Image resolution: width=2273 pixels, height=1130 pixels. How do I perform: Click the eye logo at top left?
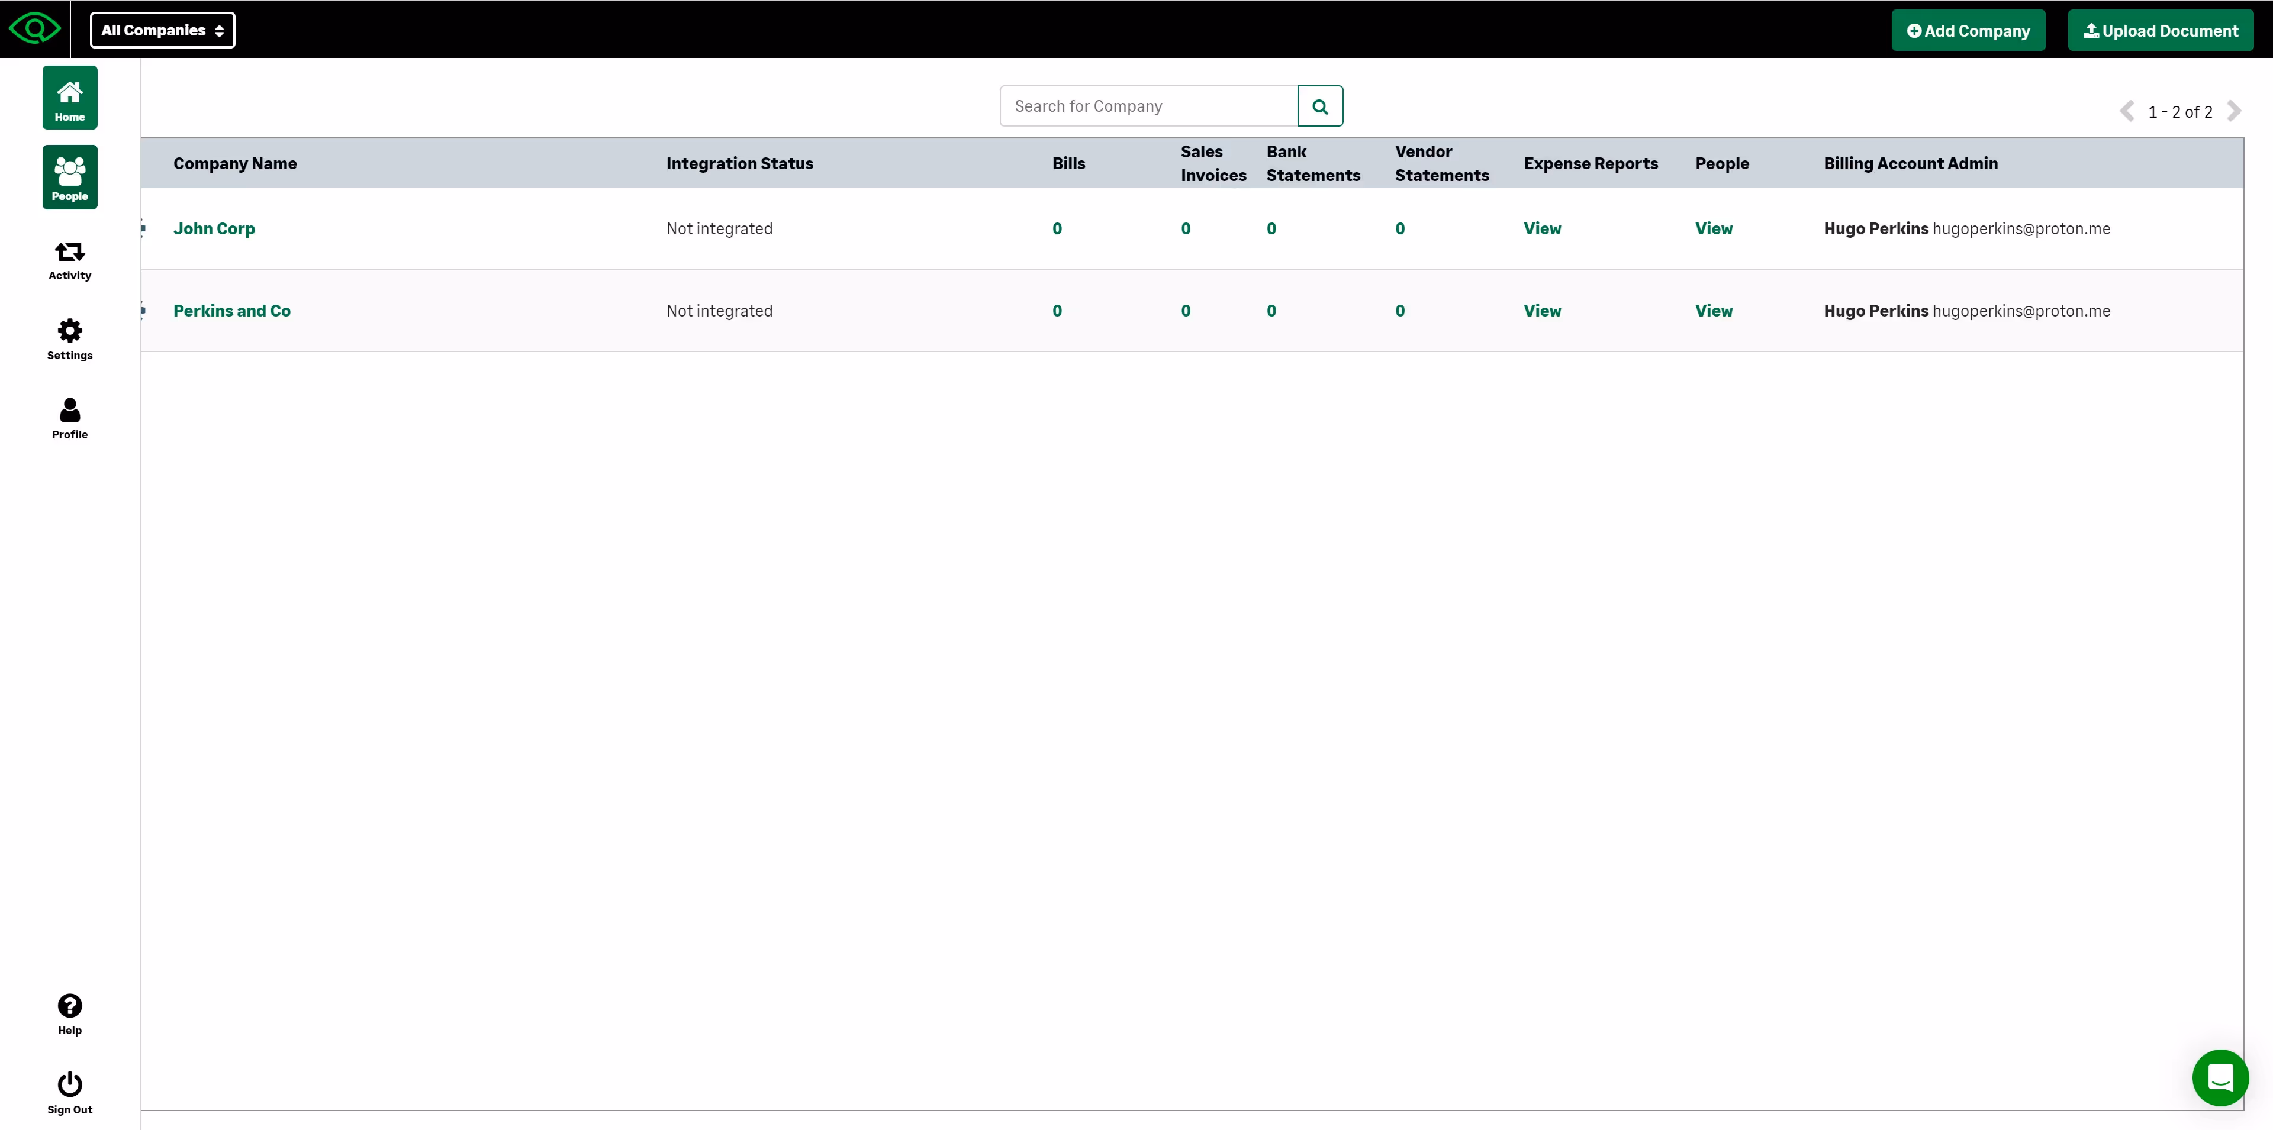pos(34,29)
